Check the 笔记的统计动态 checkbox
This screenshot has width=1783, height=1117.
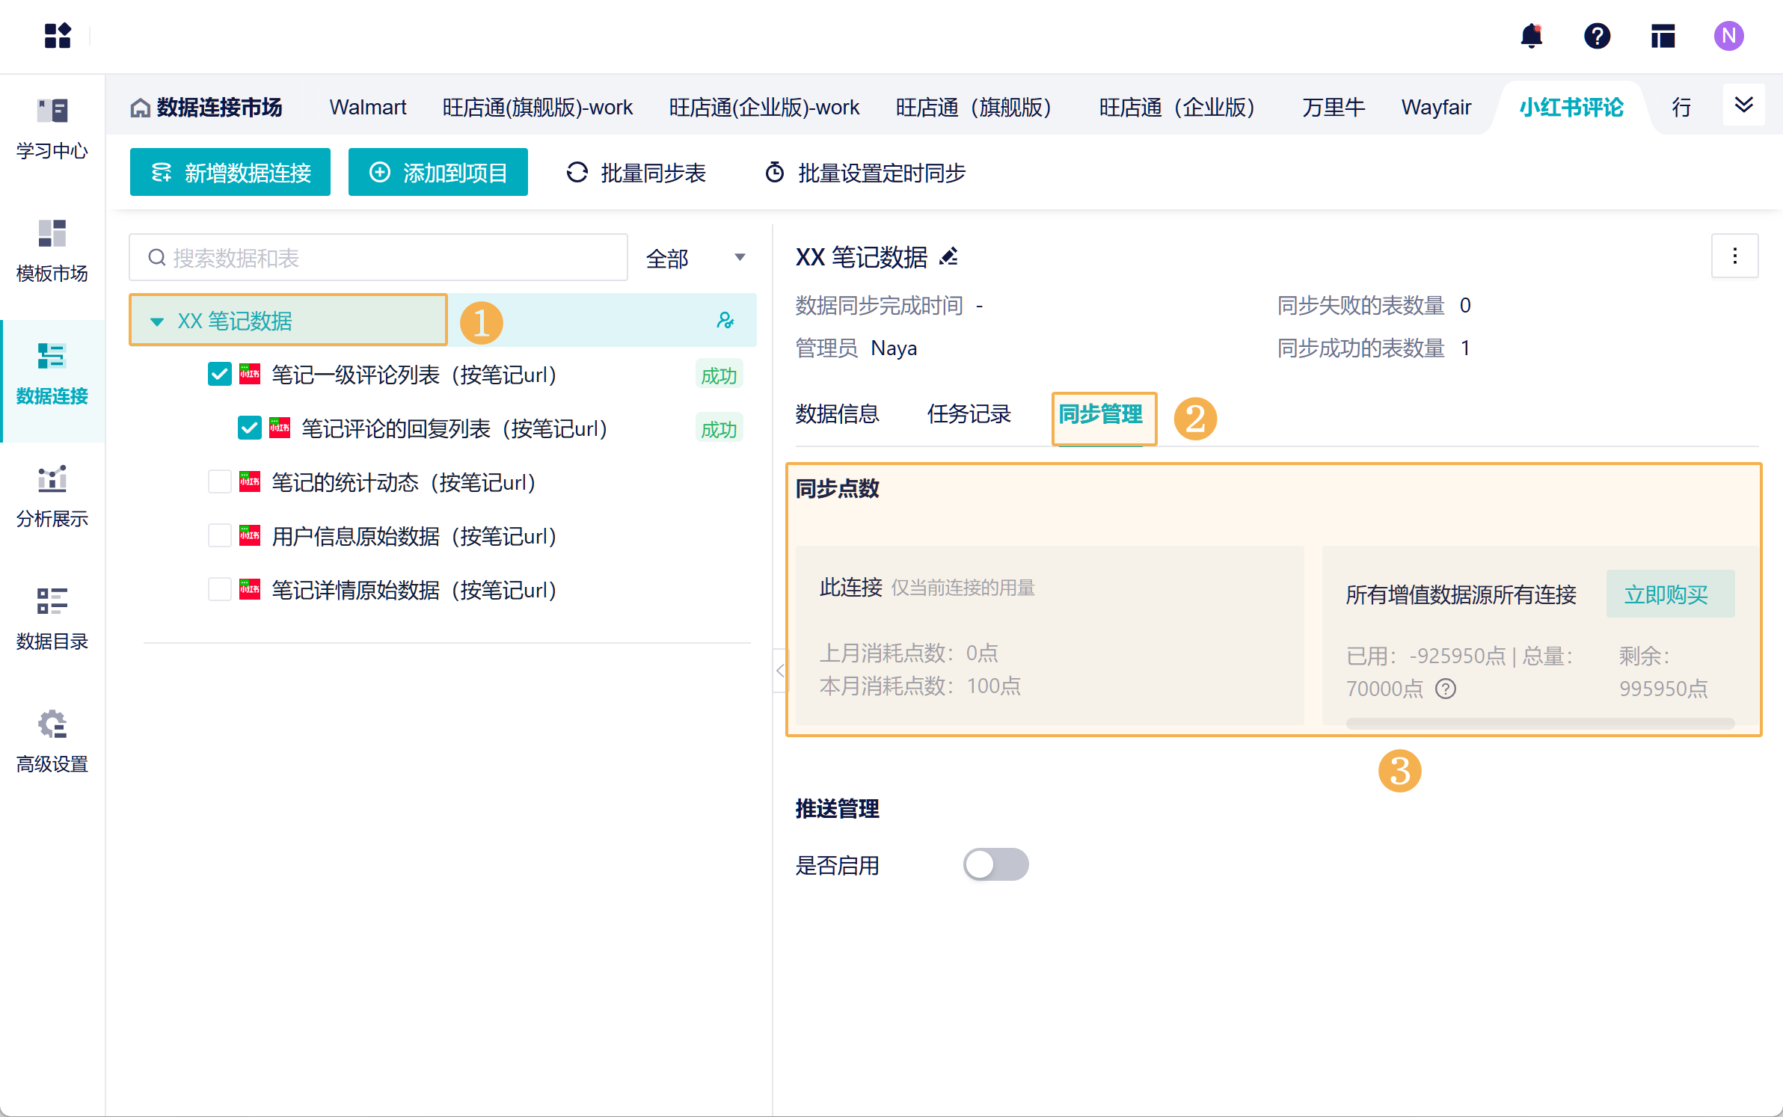(x=219, y=482)
